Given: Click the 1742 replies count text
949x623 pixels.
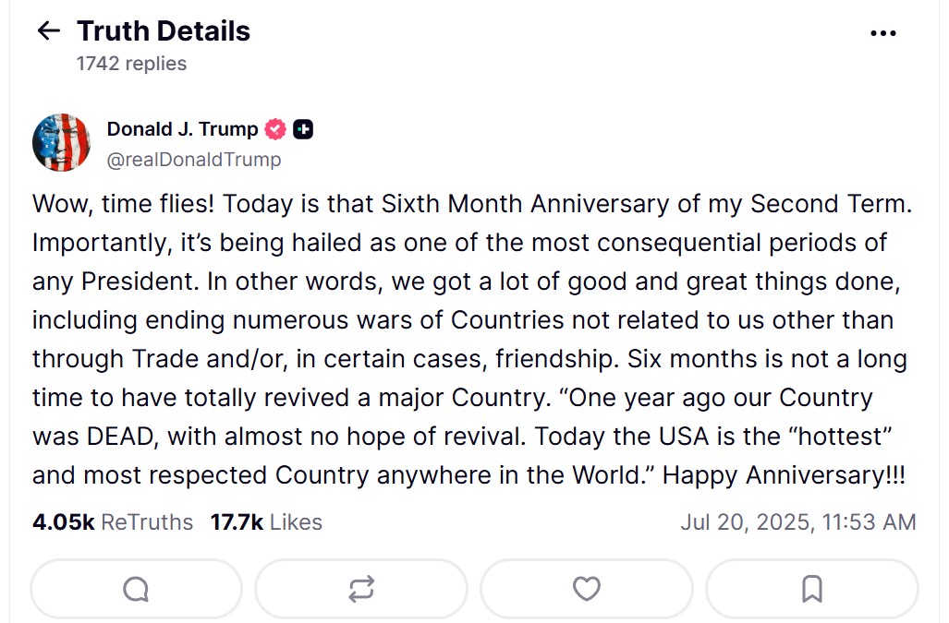Looking at the screenshot, I should pyautogui.click(x=131, y=64).
